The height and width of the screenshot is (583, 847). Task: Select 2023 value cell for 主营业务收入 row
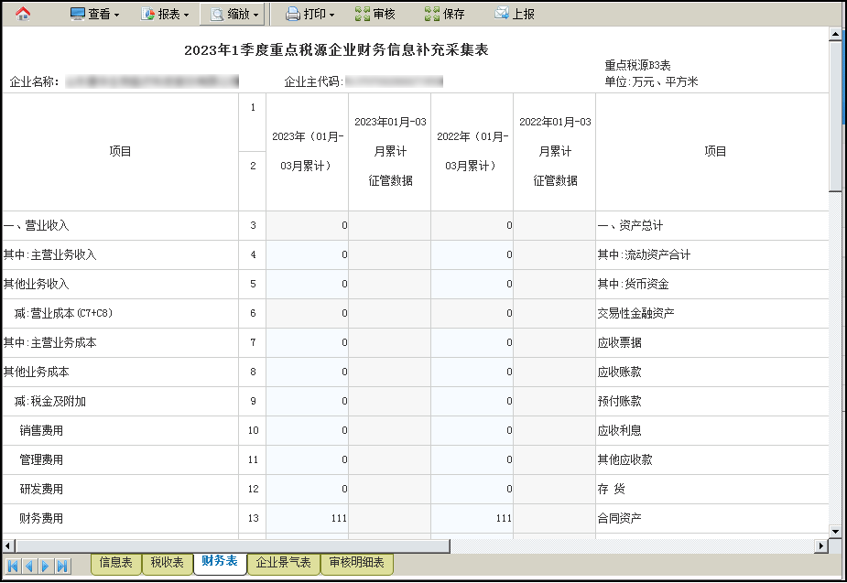[x=308, y=254]
